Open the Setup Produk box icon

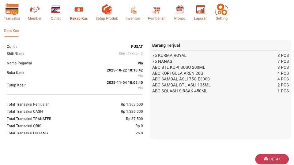[107, 9]
